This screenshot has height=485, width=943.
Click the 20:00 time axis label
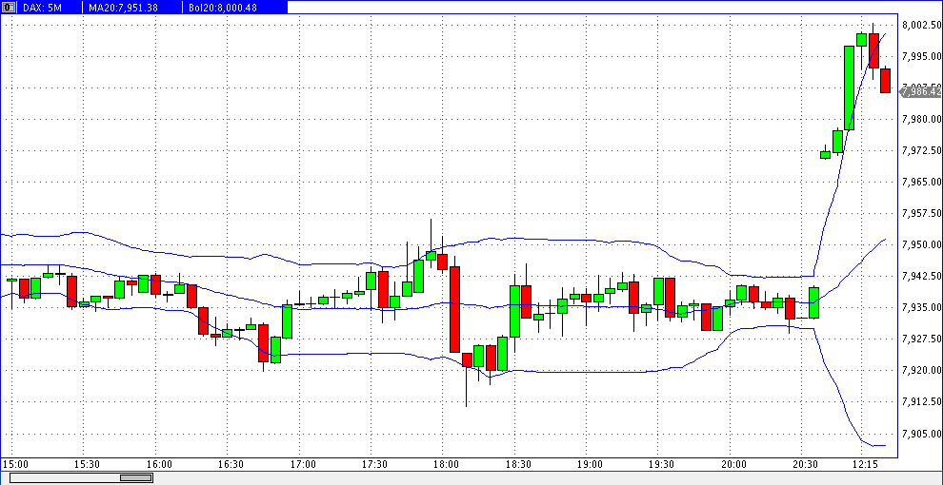click(x=733, y=465)
